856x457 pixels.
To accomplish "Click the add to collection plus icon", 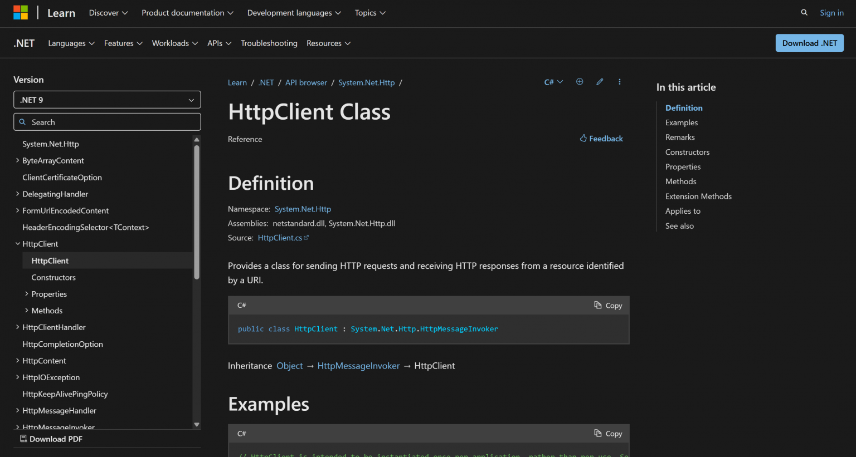I will coord(580,82).
